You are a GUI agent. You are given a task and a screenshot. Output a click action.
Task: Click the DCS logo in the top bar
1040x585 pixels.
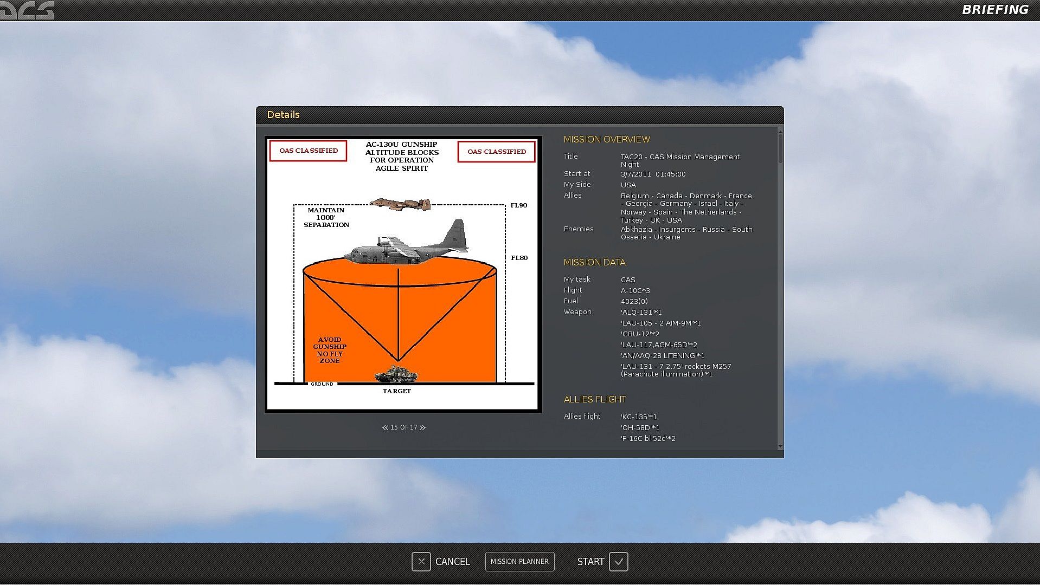[27, 10]
